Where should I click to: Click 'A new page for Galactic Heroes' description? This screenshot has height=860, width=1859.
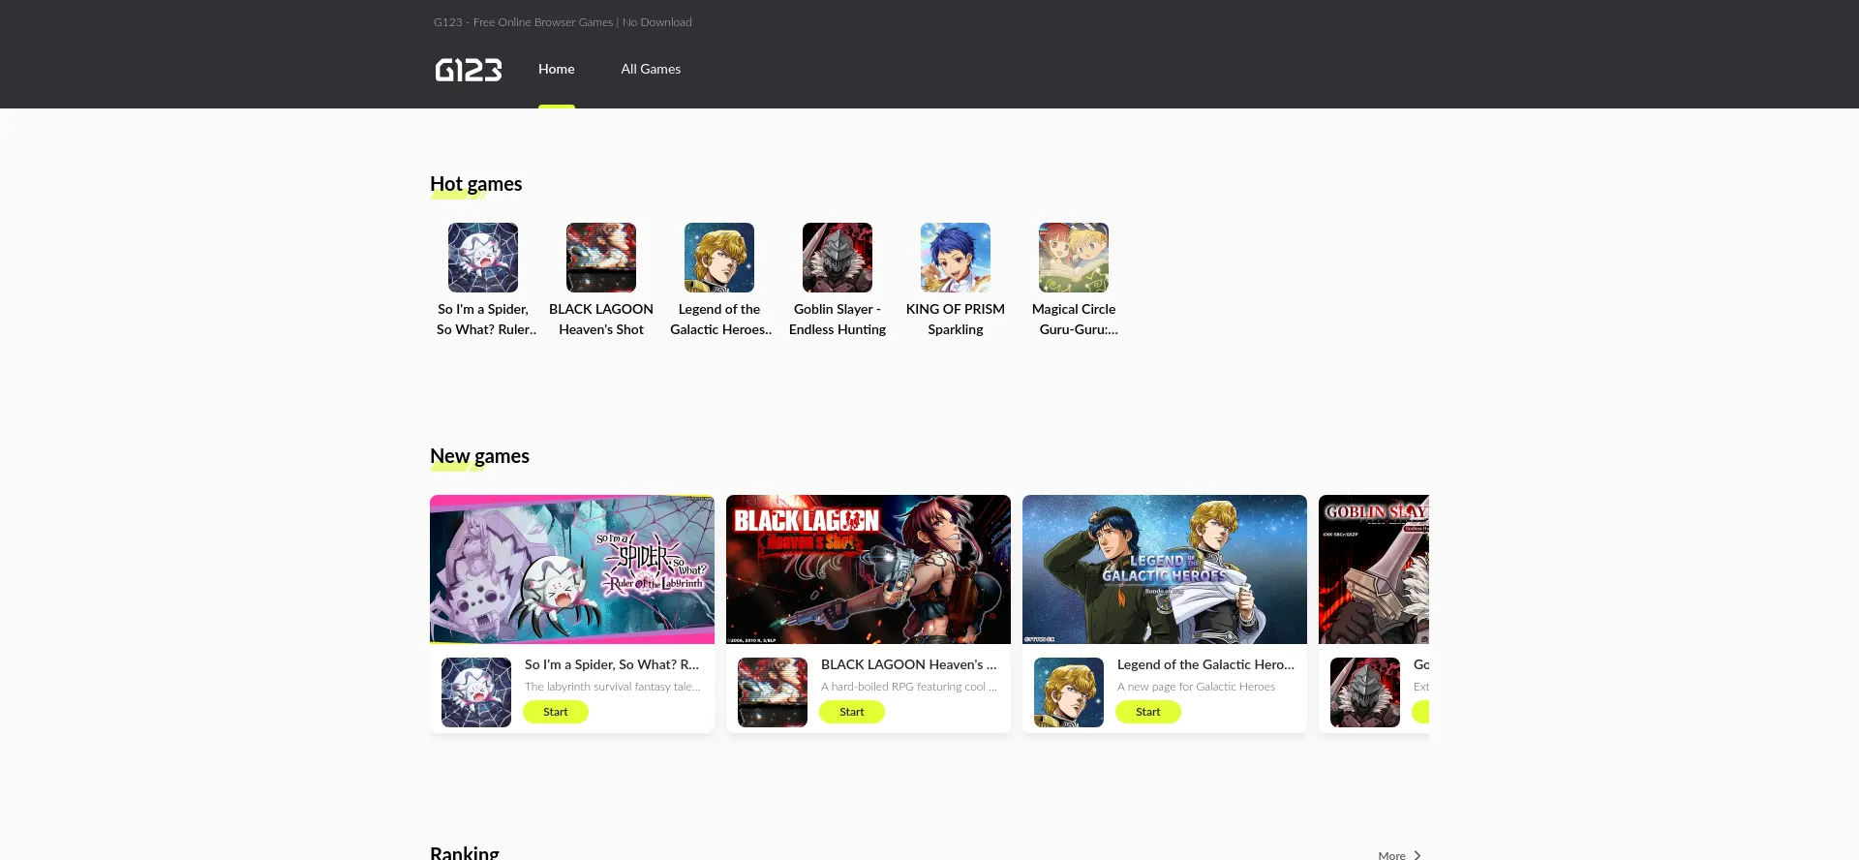(1196, 687)
